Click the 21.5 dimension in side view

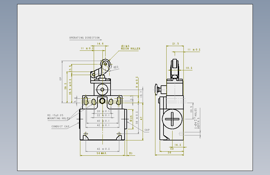[x=176, y=44]
